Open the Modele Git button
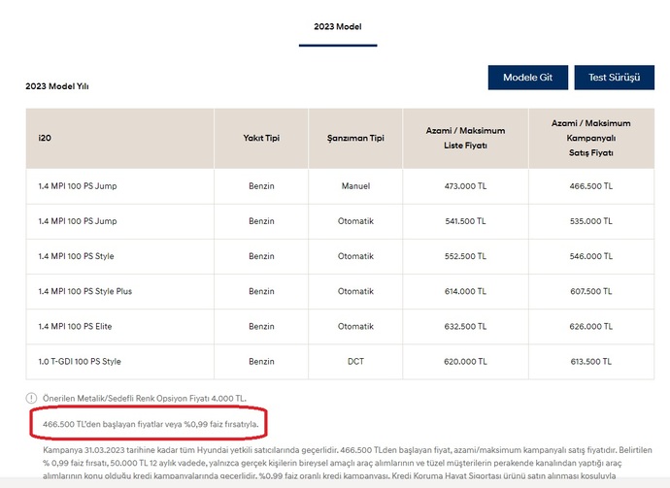This screenshot has width=670, height=488. (x=527, y=78)
